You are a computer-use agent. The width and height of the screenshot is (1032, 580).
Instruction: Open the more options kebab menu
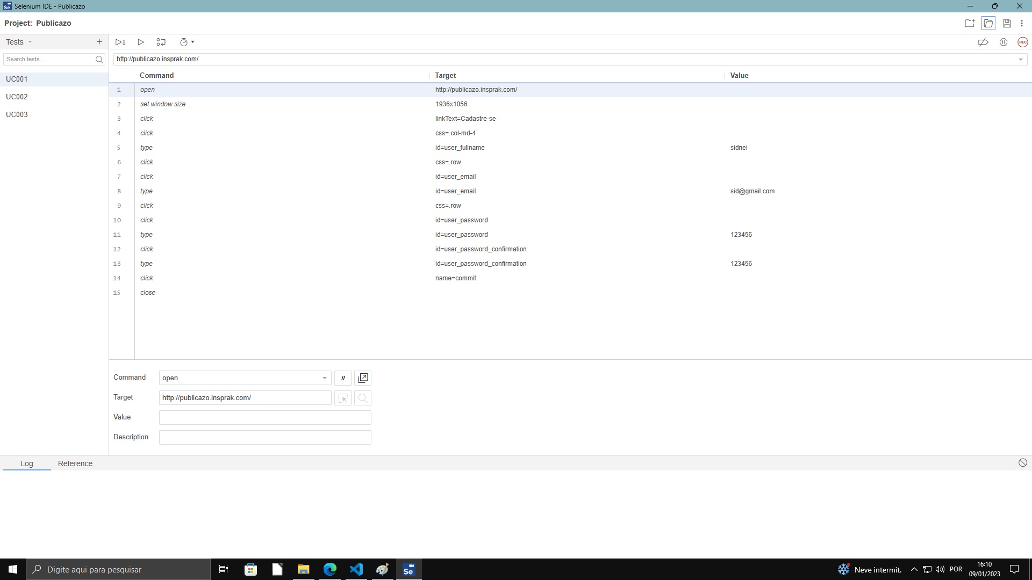pyautogui.click(x=1022, y=23)
